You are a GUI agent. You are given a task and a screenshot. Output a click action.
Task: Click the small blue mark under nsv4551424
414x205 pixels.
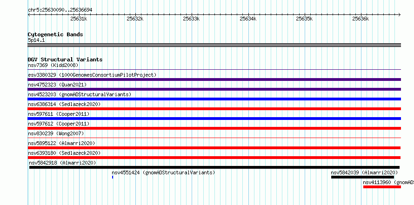click(113, 177)
